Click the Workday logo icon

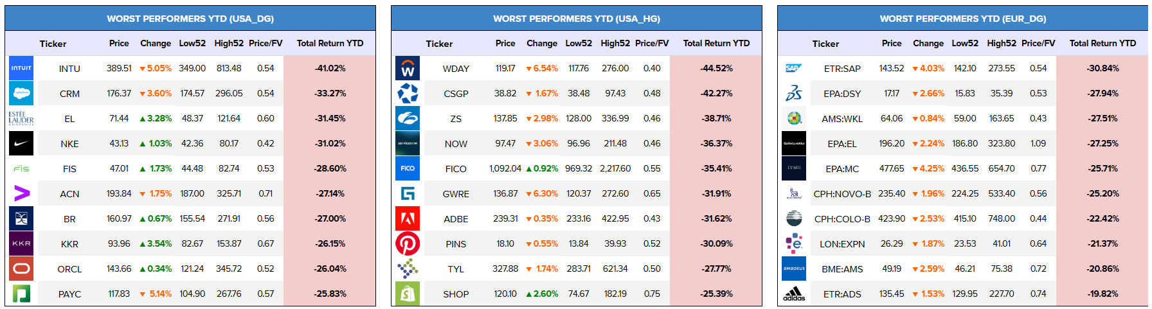click(x=408, y=68)
